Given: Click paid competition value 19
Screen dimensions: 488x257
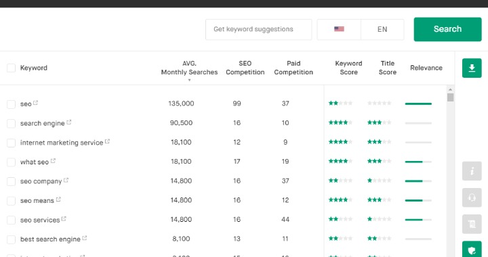Looking at the screenshot, I should click(285, 162).
